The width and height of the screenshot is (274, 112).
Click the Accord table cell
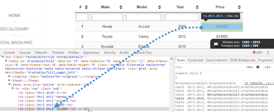144,27
